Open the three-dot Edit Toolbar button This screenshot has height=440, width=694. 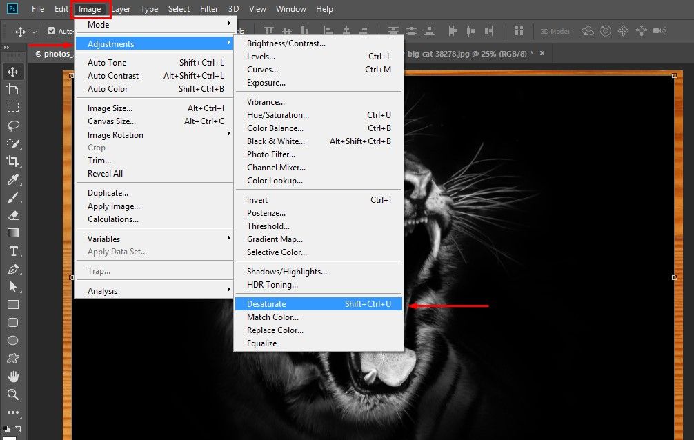coord(13,412)
